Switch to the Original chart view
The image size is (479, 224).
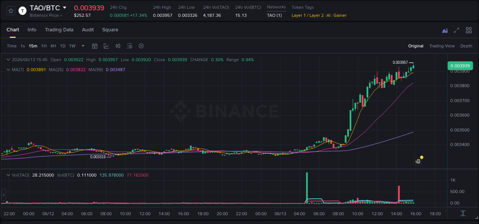coord(416,46)
